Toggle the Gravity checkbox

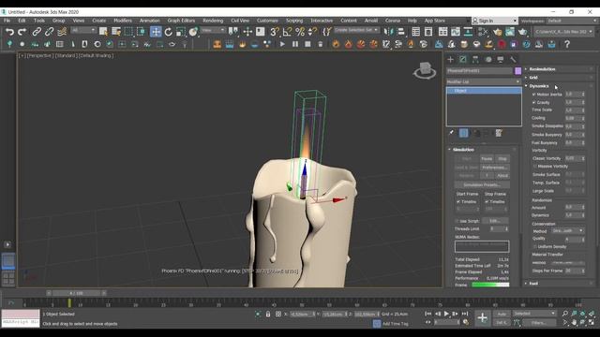coord(534,102)
